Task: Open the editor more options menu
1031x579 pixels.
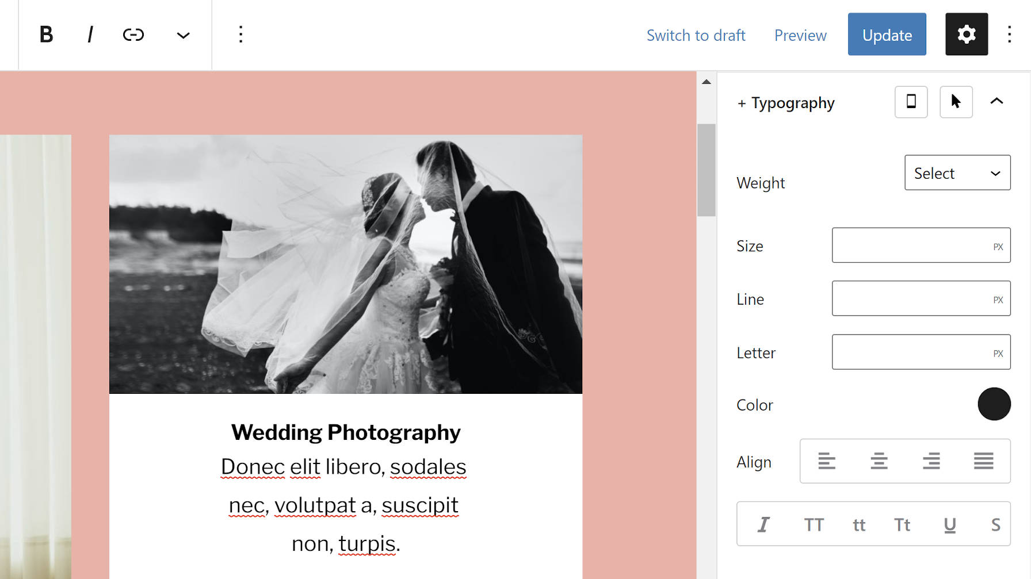Action: (1010, 34)
